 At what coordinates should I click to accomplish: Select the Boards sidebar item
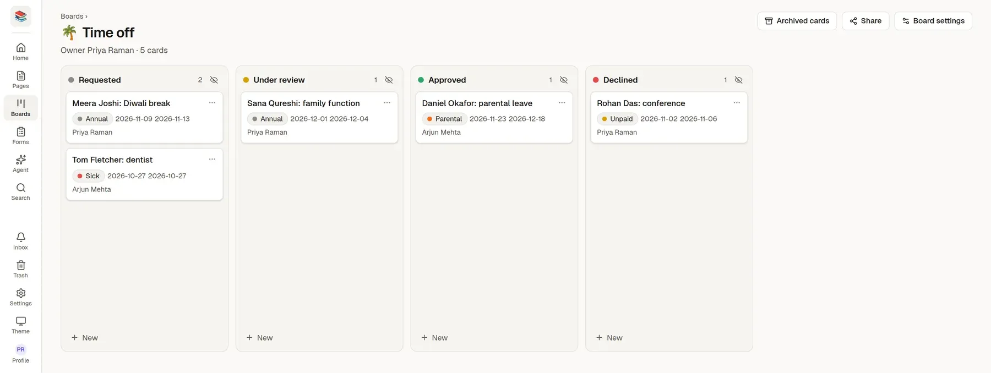(20, 108)
